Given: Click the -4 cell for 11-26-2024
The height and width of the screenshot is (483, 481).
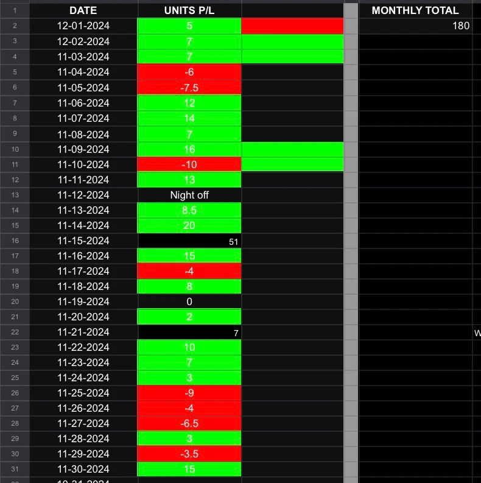Looking at the screenshot, I should [189, 408].
